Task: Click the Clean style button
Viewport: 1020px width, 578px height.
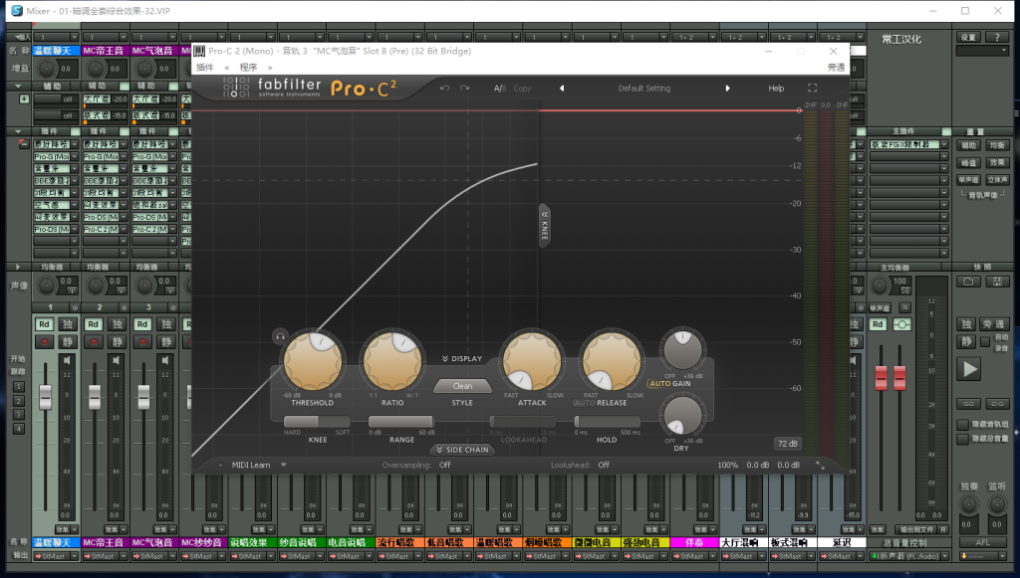Action: 462,386
